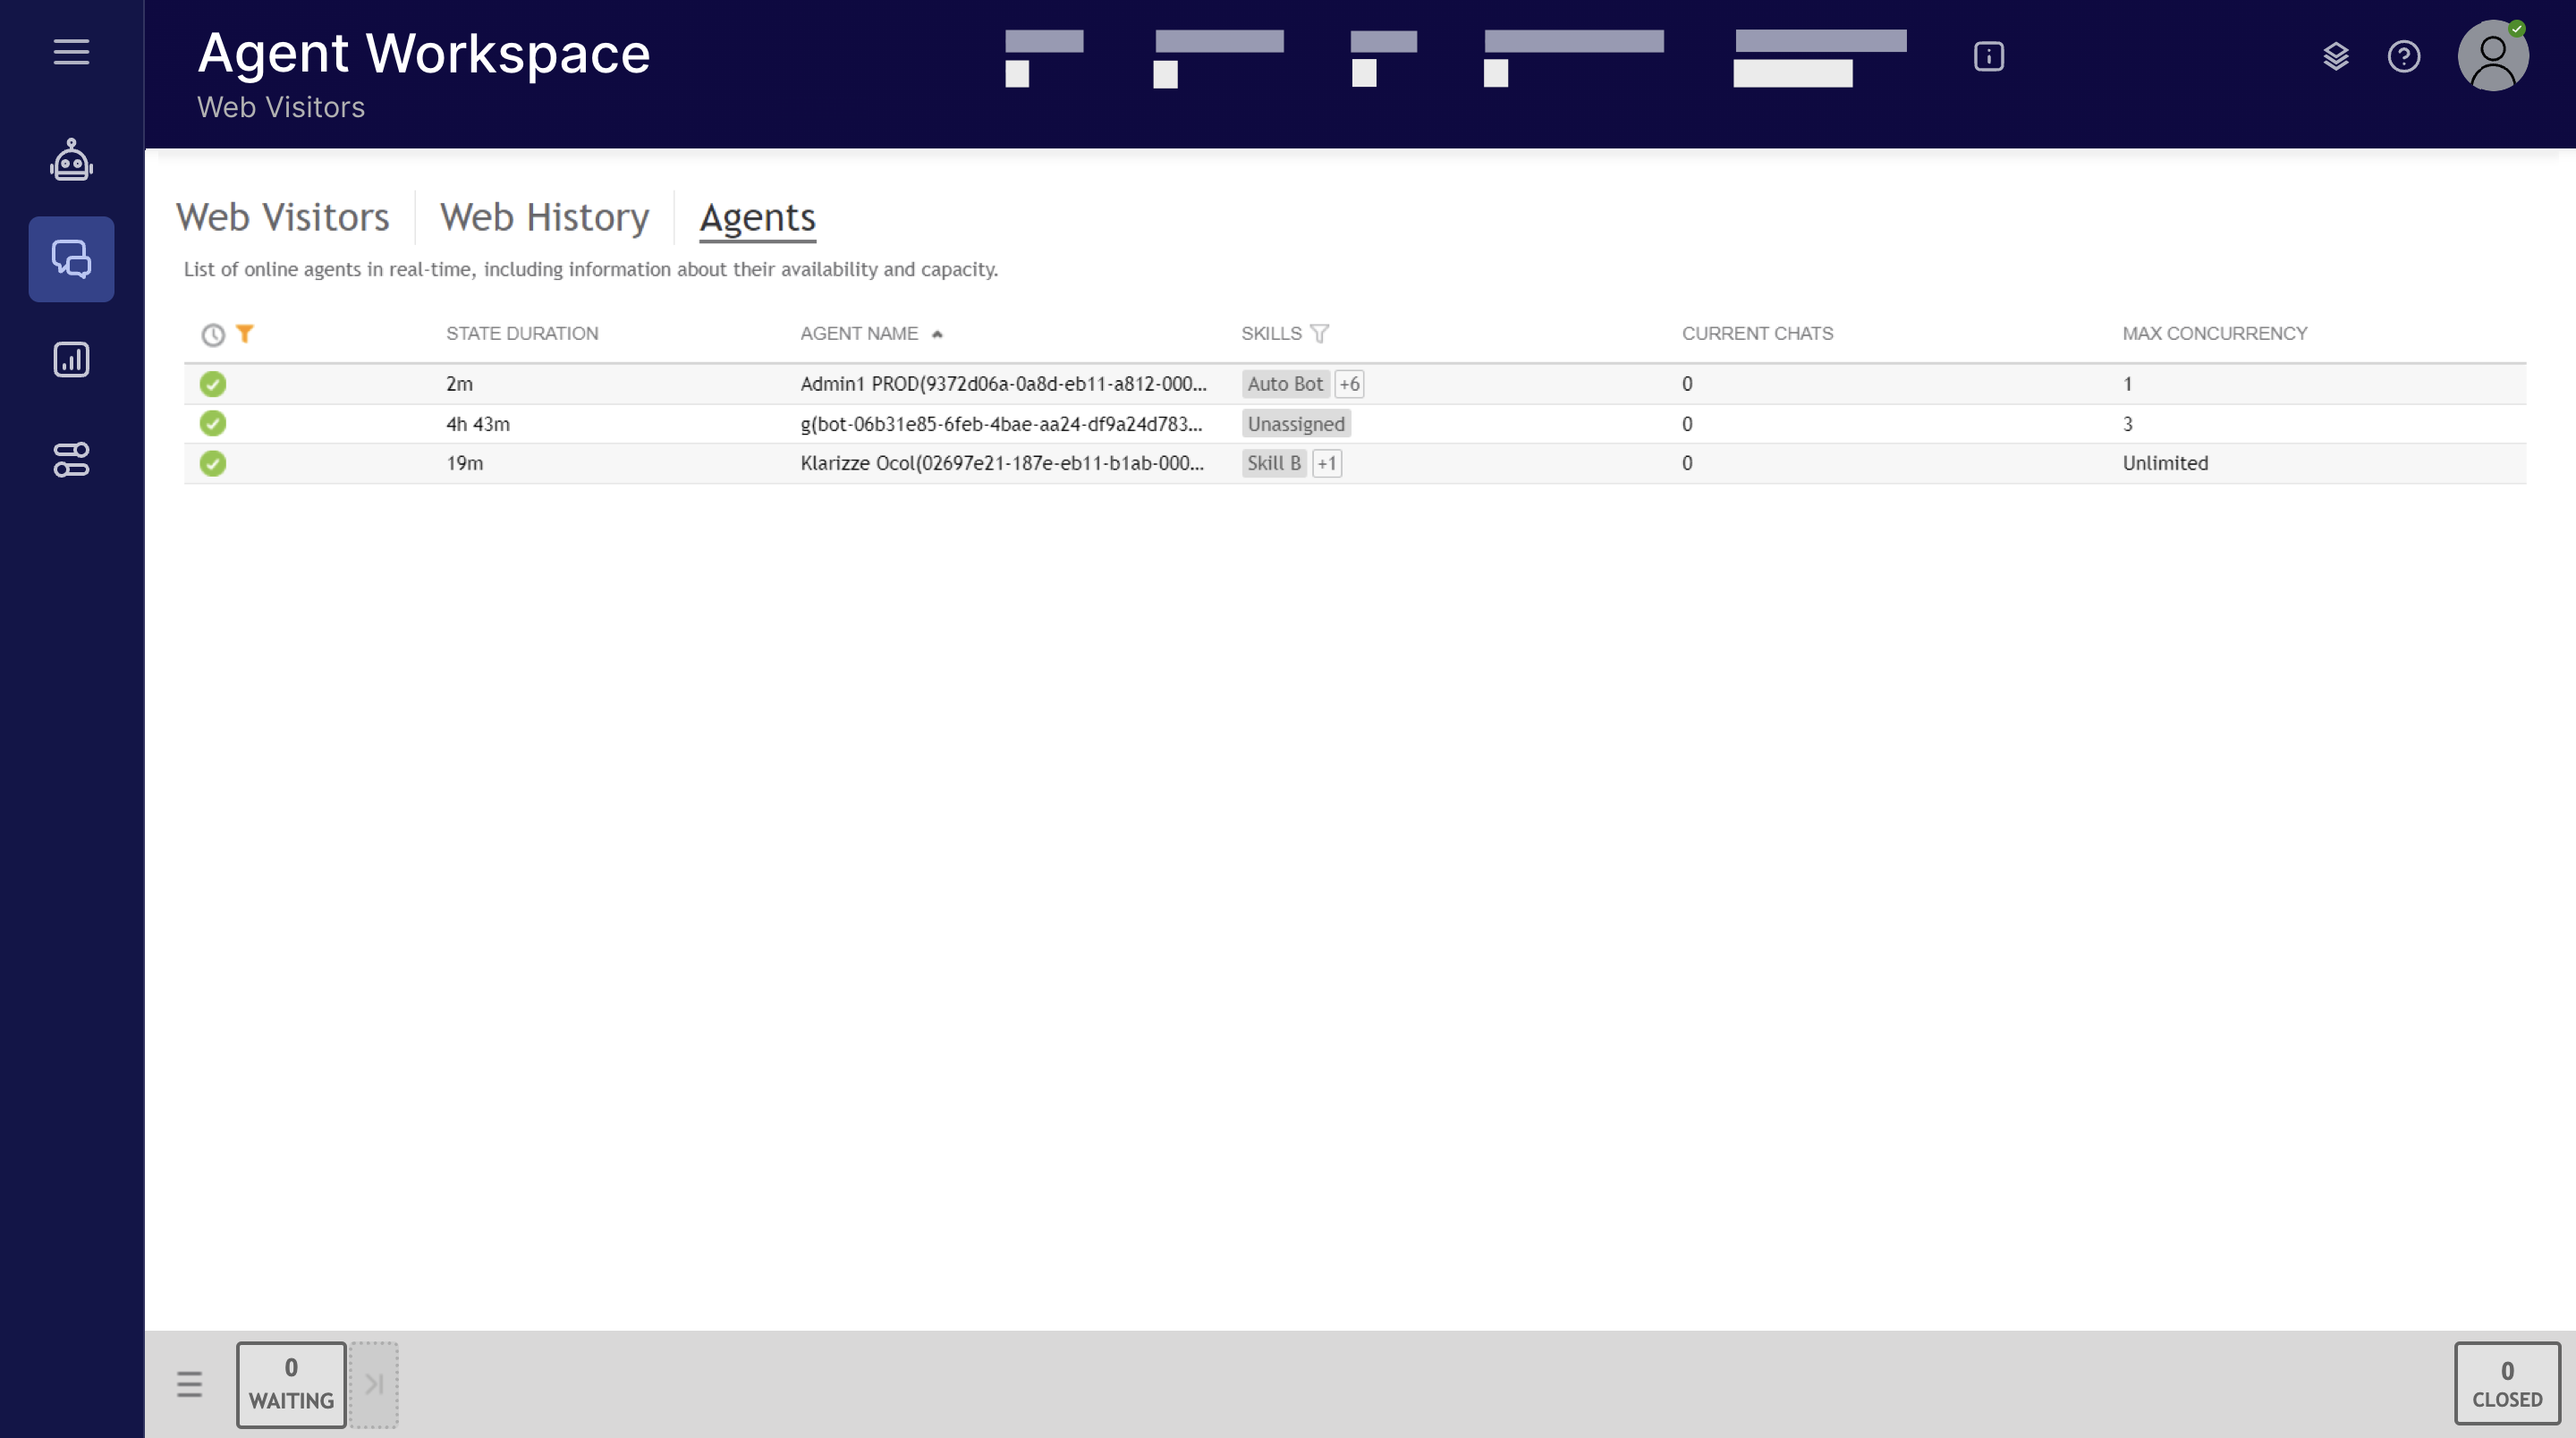Viewport: 2576px width, 1438px height.
Task: Click the 4h 43m duration cell
Action: 478,424
